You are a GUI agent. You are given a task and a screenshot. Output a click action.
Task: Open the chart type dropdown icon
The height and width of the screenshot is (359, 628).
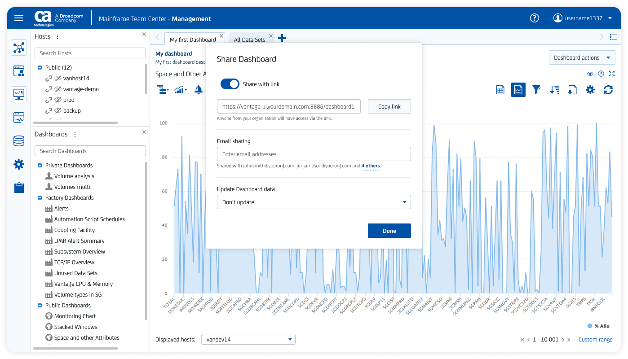click(180, 90)
